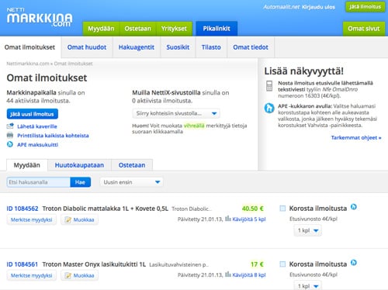Click the Troton Diabolic mattalakka listing title
This screenshot has width=388, height=290.
pyautogui.click(x=106, y=209)
